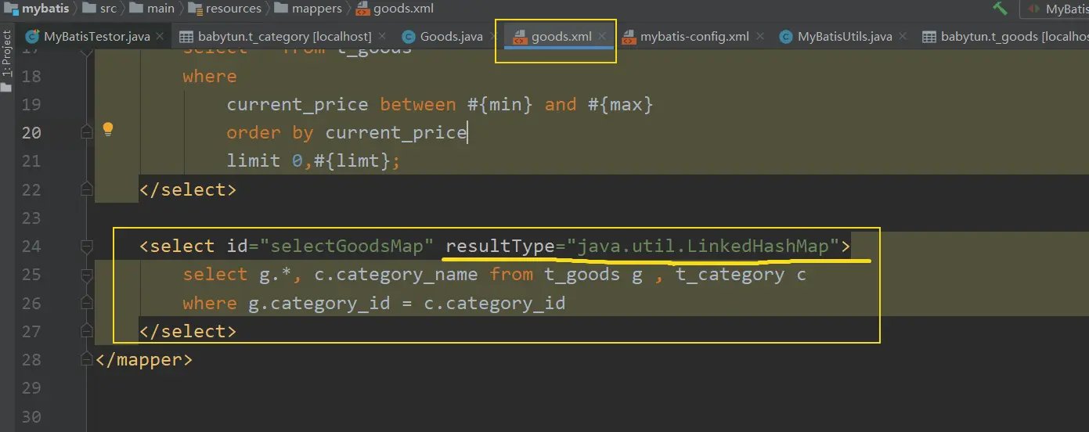Switch to the Goods.java tab
1089x432 pixels.
[x=450, y=37]
